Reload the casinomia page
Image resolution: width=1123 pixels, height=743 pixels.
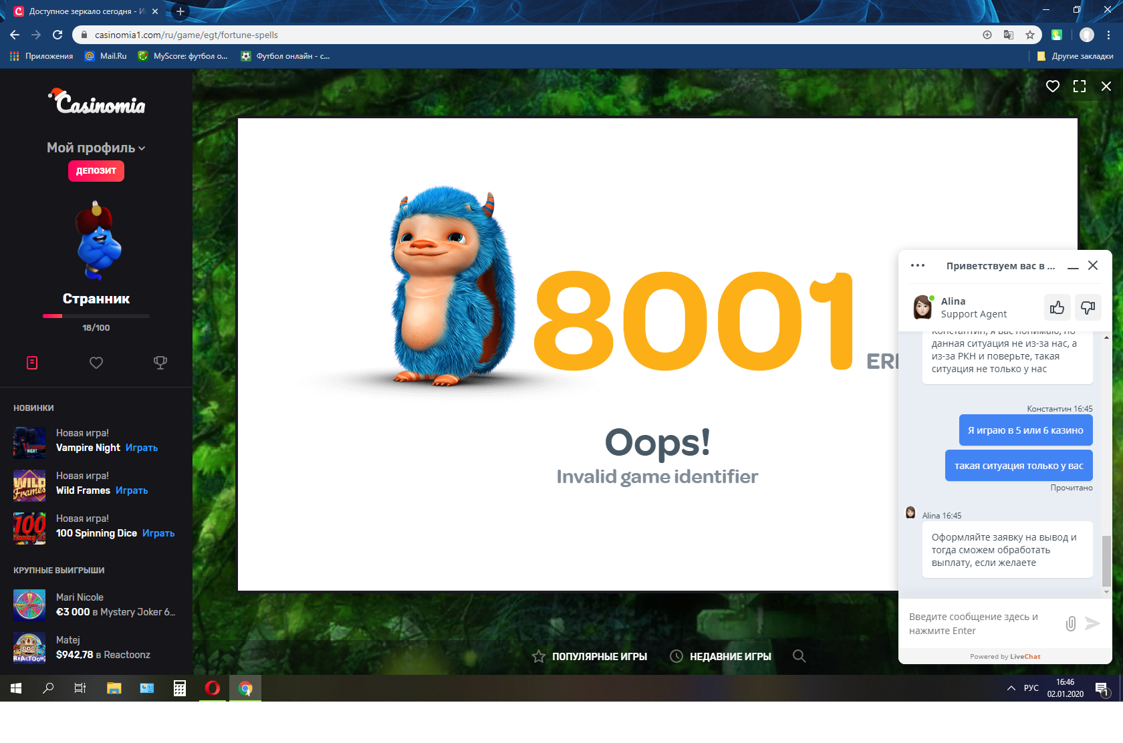point(57,35)
